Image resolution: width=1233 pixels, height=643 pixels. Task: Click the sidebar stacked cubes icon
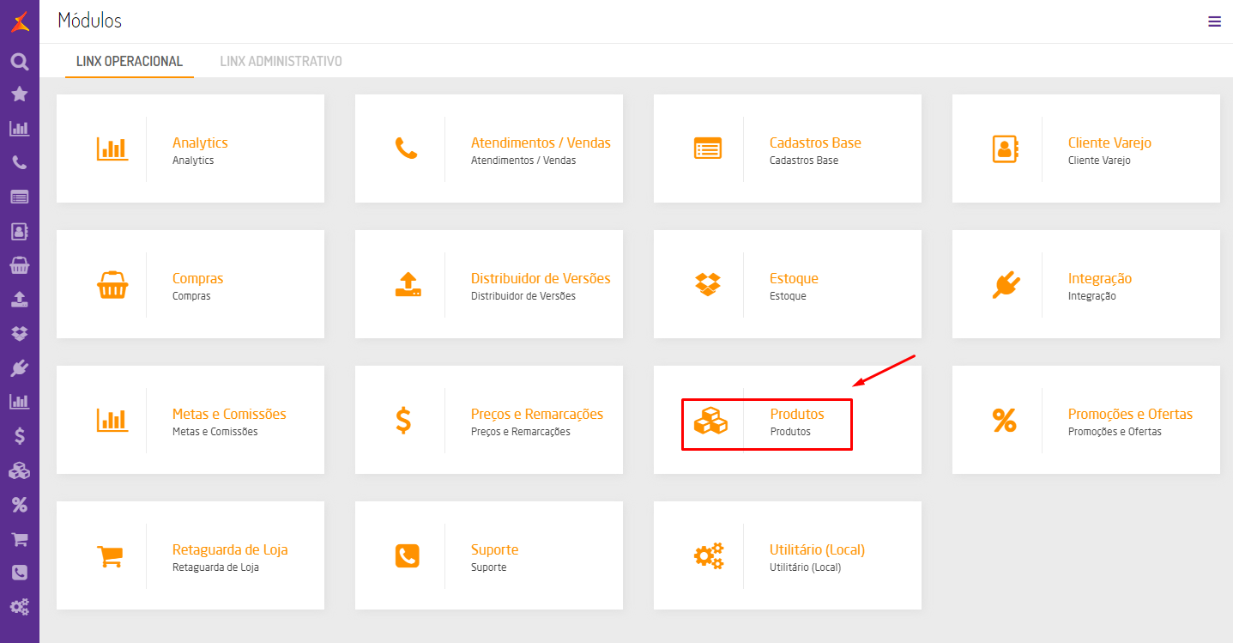pos(20,470)
